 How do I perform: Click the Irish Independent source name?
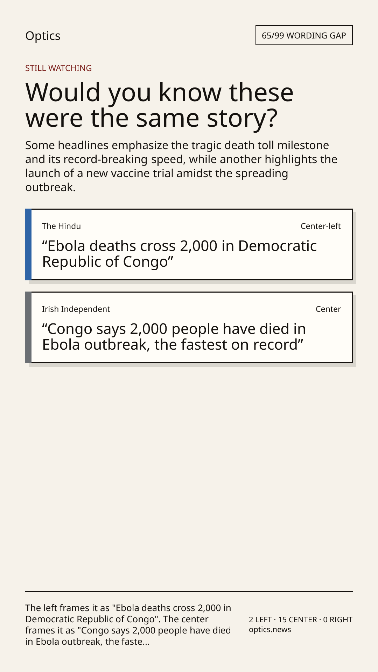[x=76, y=309]
